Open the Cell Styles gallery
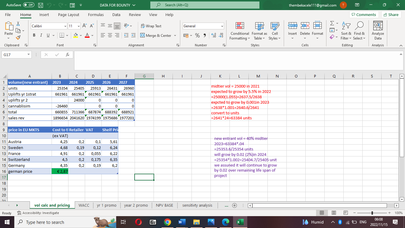This screenshot has height=228, width=405. pos(275,31)
